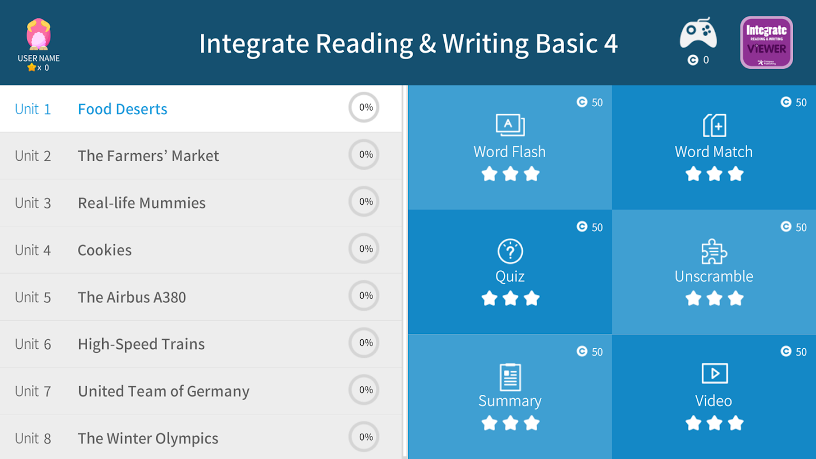Click the USER NAME label
Viewport: 816px width, 459px height.
click(38, 59)
